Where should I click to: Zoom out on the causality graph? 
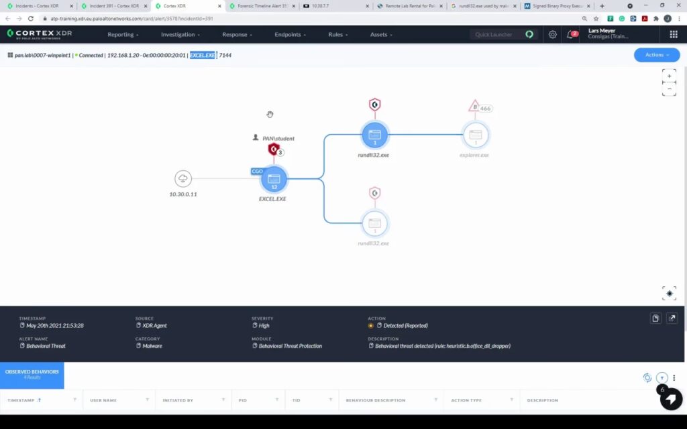pyautogui.click(x=669, y=88)
